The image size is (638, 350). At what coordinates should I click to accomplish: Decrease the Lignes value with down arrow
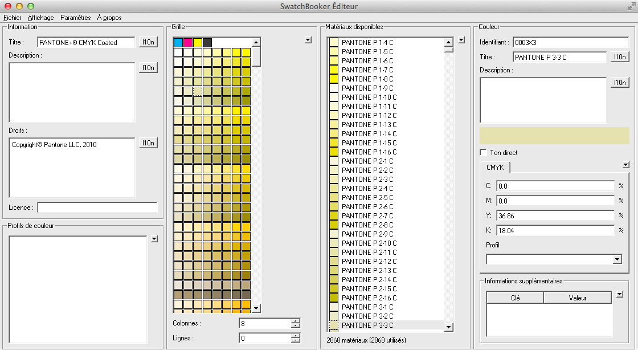[296, 340]
